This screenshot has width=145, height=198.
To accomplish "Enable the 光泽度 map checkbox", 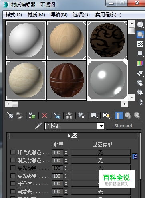I will pyautogui.click(x=13, y=184).
